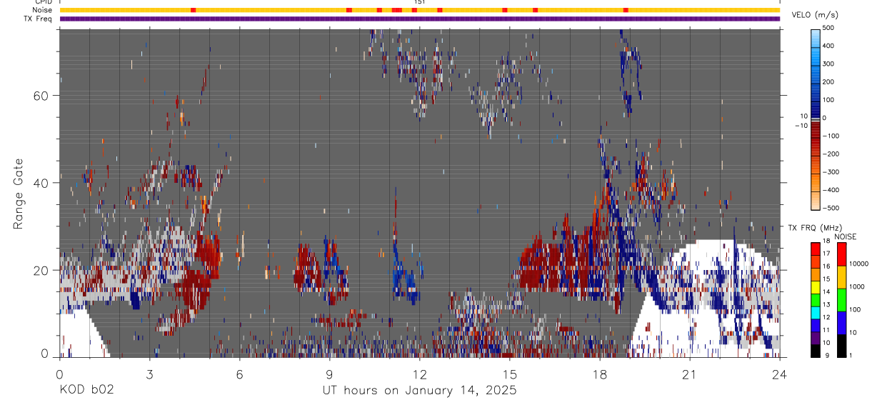
Task: Click the UT hours on January 14, 2025 title
Action: click(x=419, y=391)
